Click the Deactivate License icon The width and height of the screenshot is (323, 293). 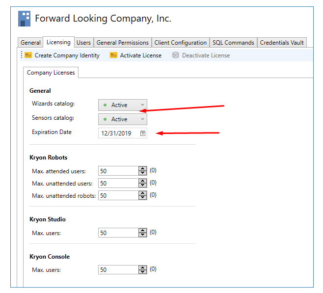[x=176, y=55]
